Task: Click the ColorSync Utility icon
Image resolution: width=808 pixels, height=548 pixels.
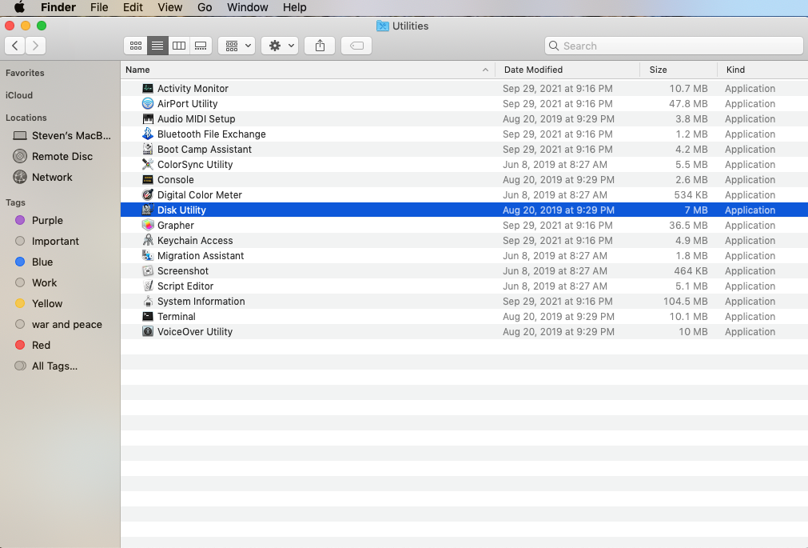Action: 148,165
